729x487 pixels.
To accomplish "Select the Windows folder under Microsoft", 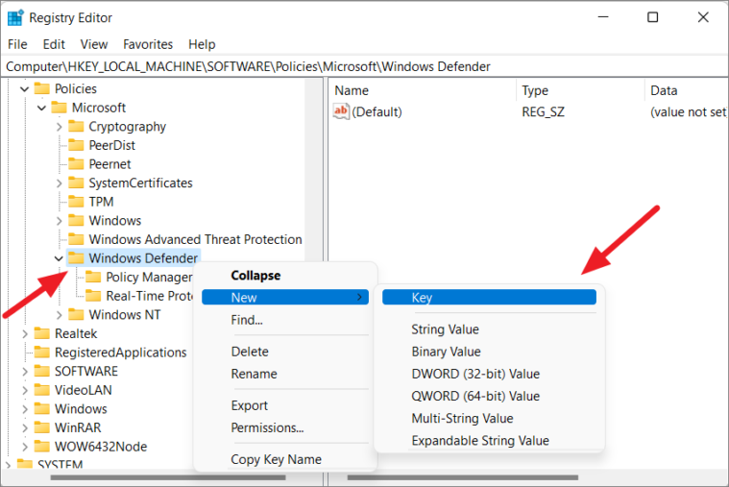I will tap(115, 221).
